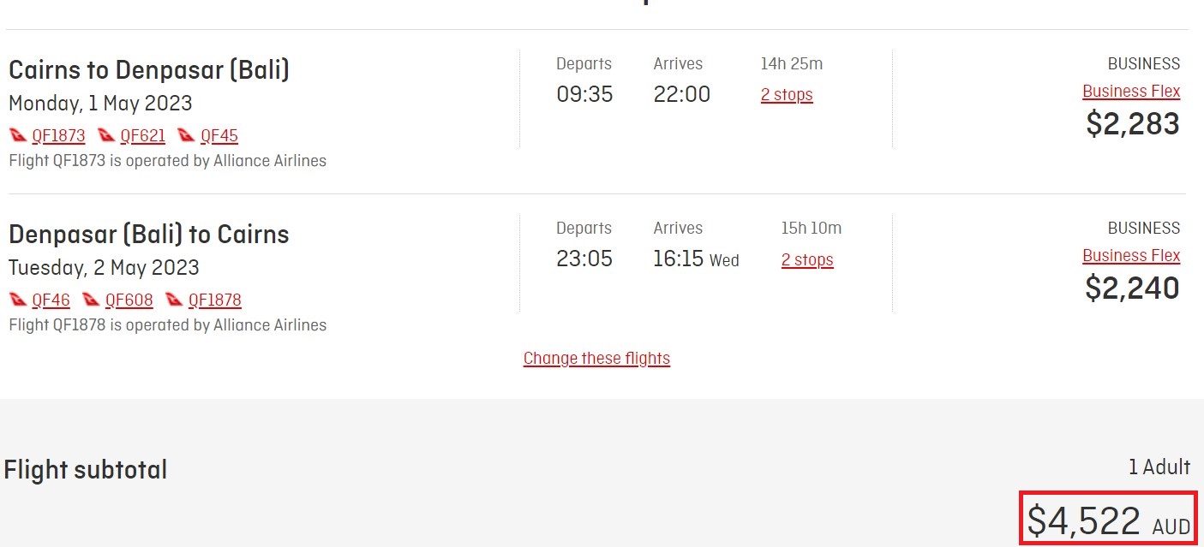Open Business Flex fare for $2,240 flight
The height and width of the screenshot is (547, 1204).
coord(1131,255)
